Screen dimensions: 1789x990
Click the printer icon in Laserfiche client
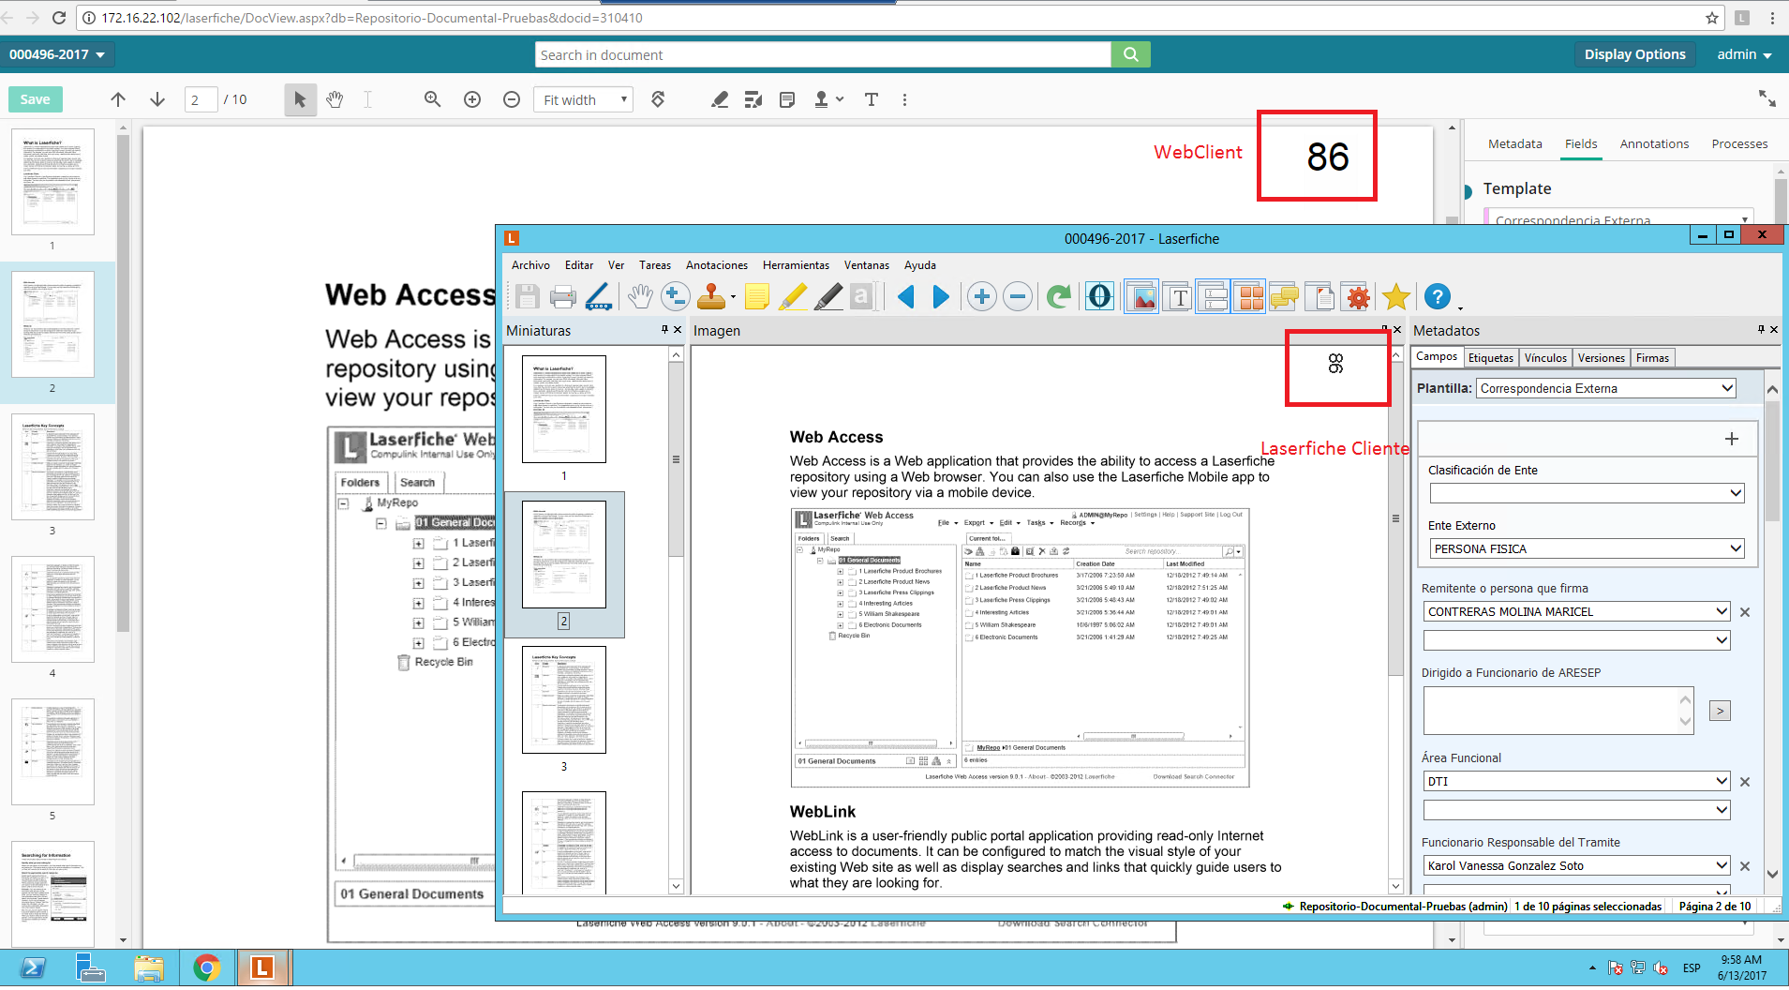point(562,297)
